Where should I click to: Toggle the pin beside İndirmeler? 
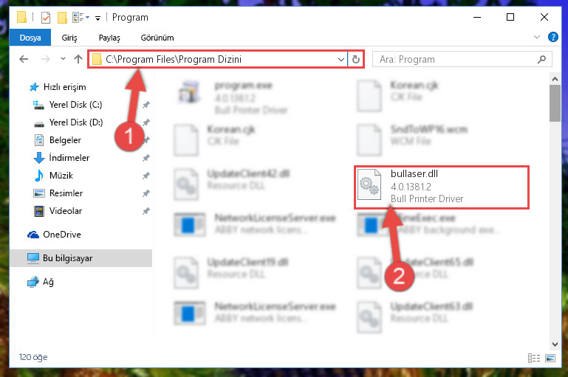pyautogui.click(x=146, y=158)
